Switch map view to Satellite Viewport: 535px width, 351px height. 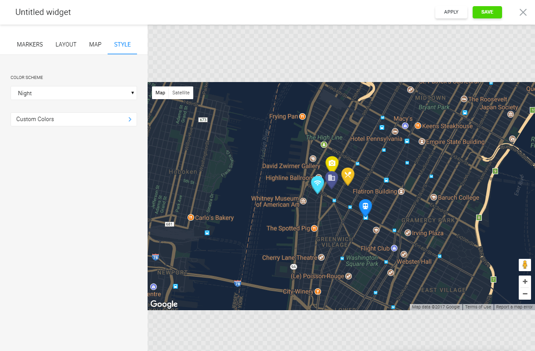tap(181, 93)
